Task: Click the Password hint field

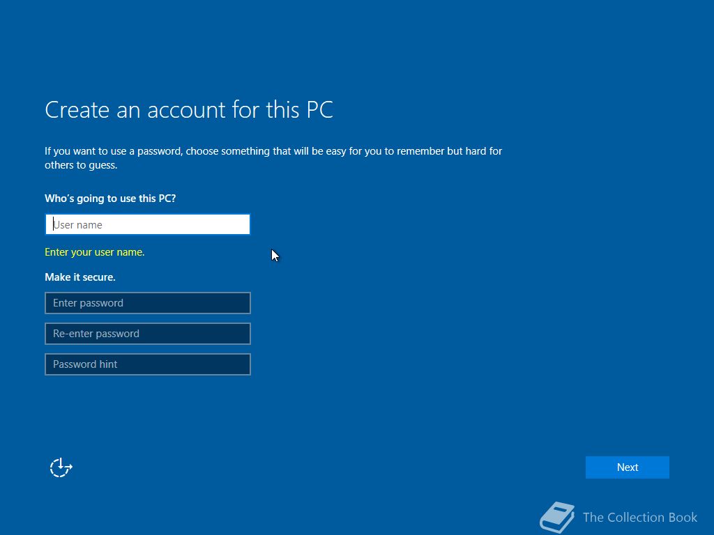Action: point(148,364)
